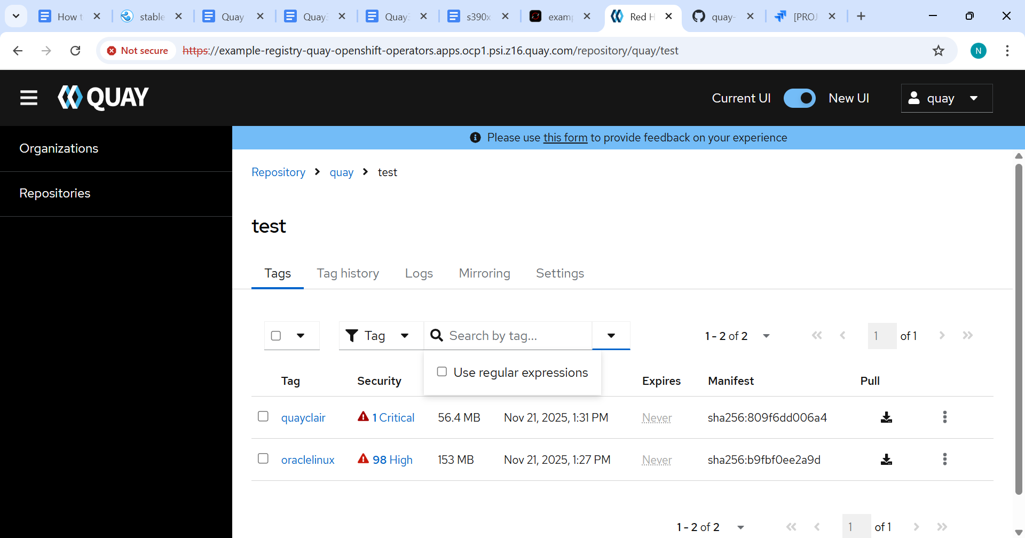View the 1 Critical vulnerability report

pos(393,418)
